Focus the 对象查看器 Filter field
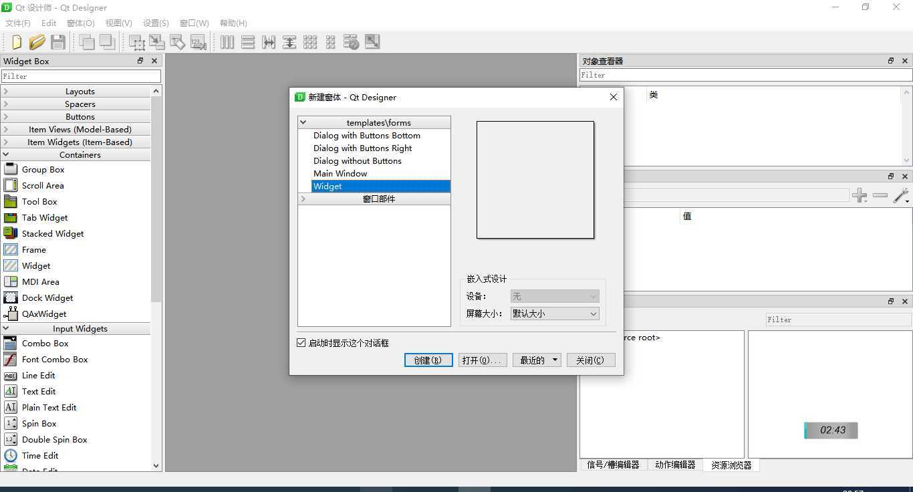The image size is (913, 492). (x=745, y=75)
